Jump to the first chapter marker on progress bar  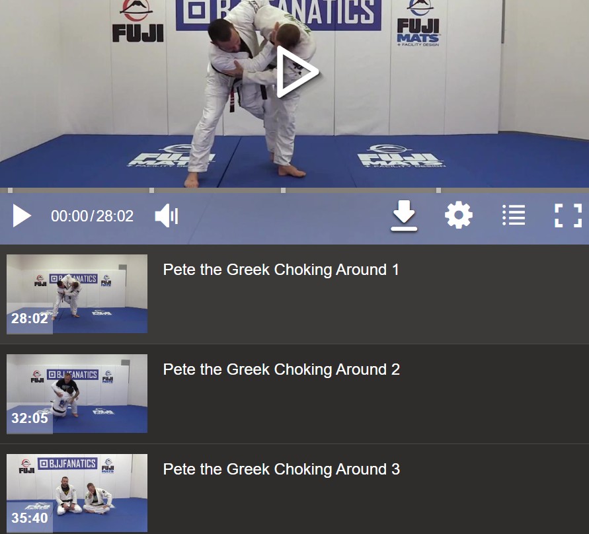pyautogui.click(x=10, y=190)
